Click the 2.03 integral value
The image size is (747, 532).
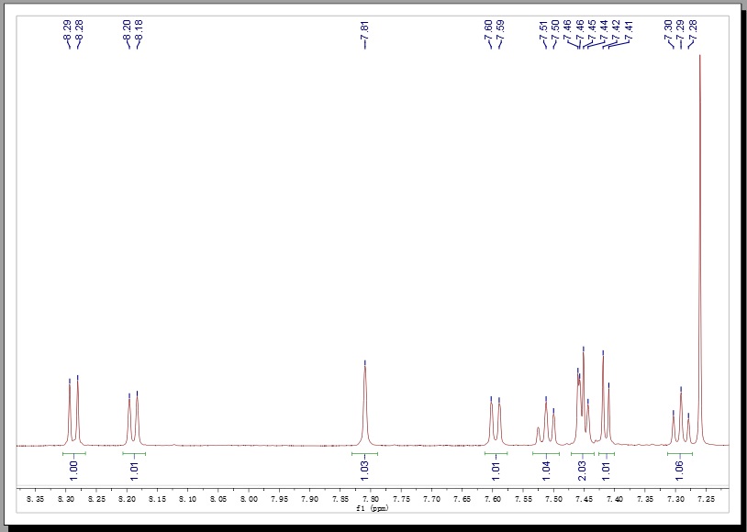click(582, 471)
